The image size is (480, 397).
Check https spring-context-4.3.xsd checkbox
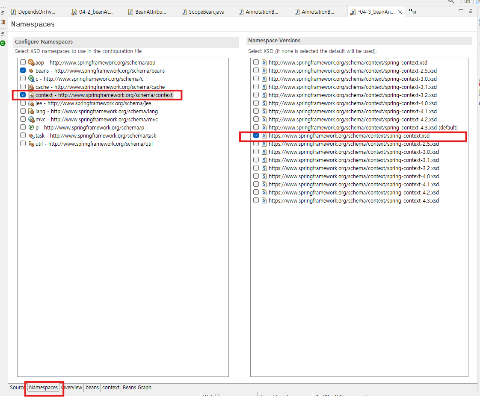[256, 200]
